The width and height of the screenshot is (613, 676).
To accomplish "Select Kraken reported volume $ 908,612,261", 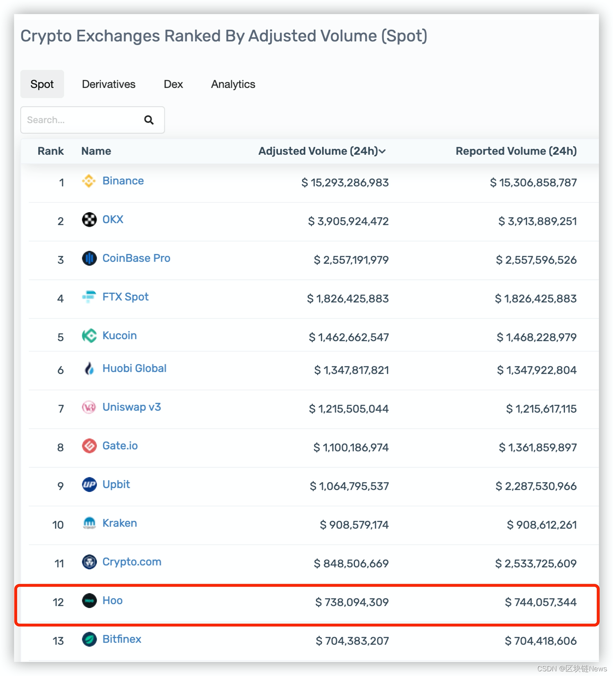I will (542, 525).
